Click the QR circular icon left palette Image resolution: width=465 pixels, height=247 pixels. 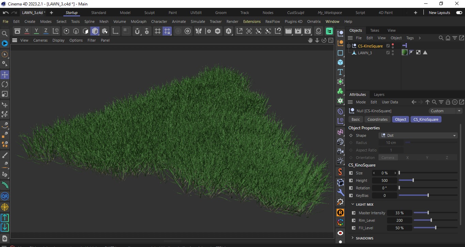pyautogui.click(x=5, y=196)
